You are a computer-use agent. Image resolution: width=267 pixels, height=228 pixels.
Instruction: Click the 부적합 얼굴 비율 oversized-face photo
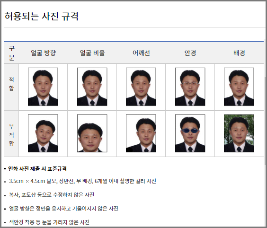click(x=92, y=133)
